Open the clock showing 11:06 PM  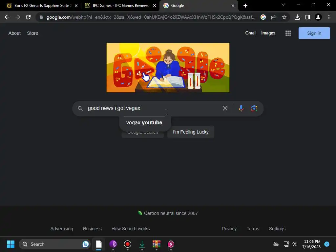tap(312, 244)
